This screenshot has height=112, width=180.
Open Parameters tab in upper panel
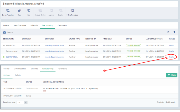pos(62,25)
